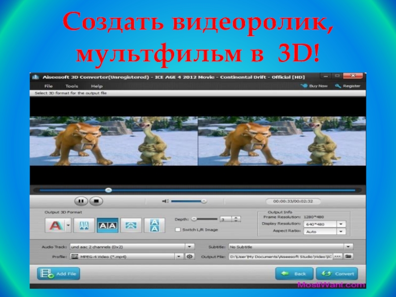Click the Frame Resolution value 1280*480
The image size is (396, 297).
[314, 217]
